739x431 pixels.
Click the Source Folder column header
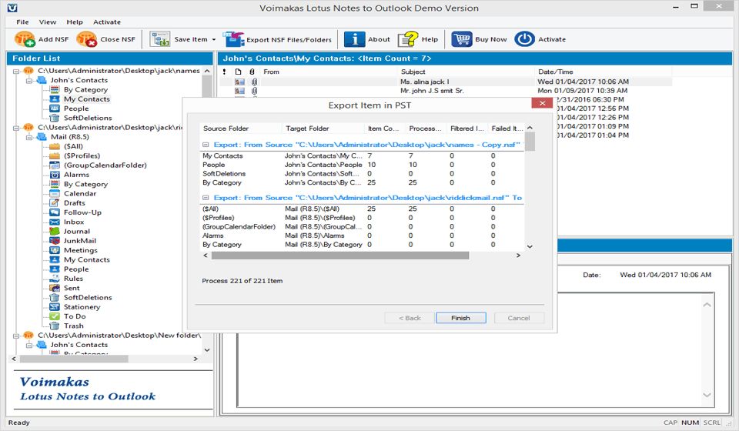click(x=241, y=128)
